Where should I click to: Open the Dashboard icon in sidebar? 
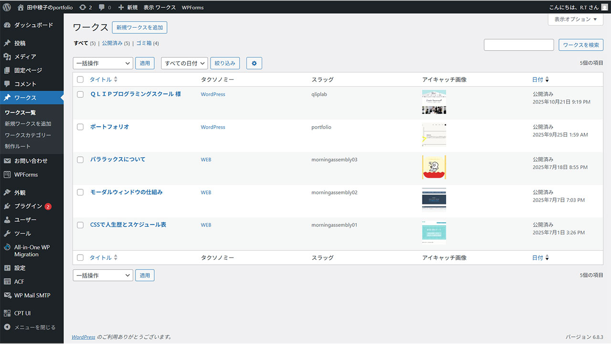(7, 25)
